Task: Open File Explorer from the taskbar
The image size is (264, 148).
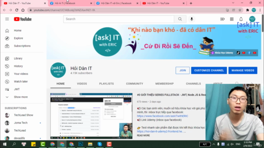Action: pos(90,144)
